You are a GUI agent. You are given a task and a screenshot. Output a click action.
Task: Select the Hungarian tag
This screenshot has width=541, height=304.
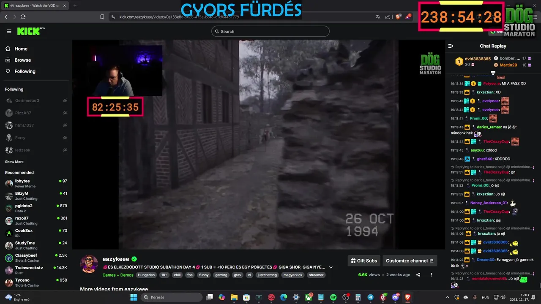pos(146,275)
